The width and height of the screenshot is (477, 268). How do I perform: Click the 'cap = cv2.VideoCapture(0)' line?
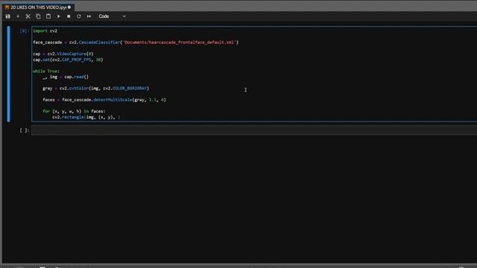tap(63, 54)
